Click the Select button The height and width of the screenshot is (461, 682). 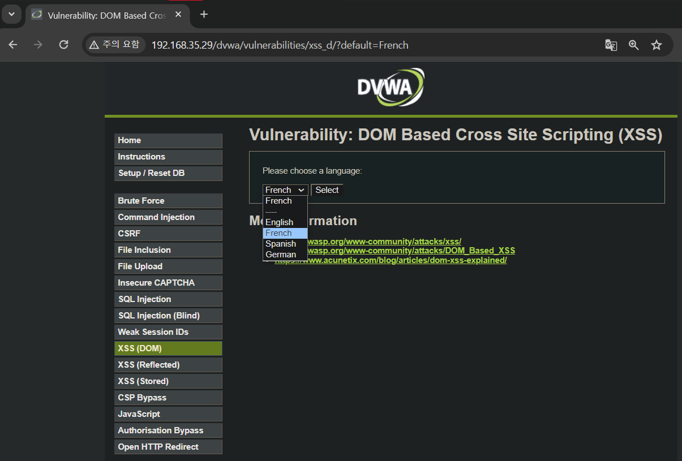(327, 190)
